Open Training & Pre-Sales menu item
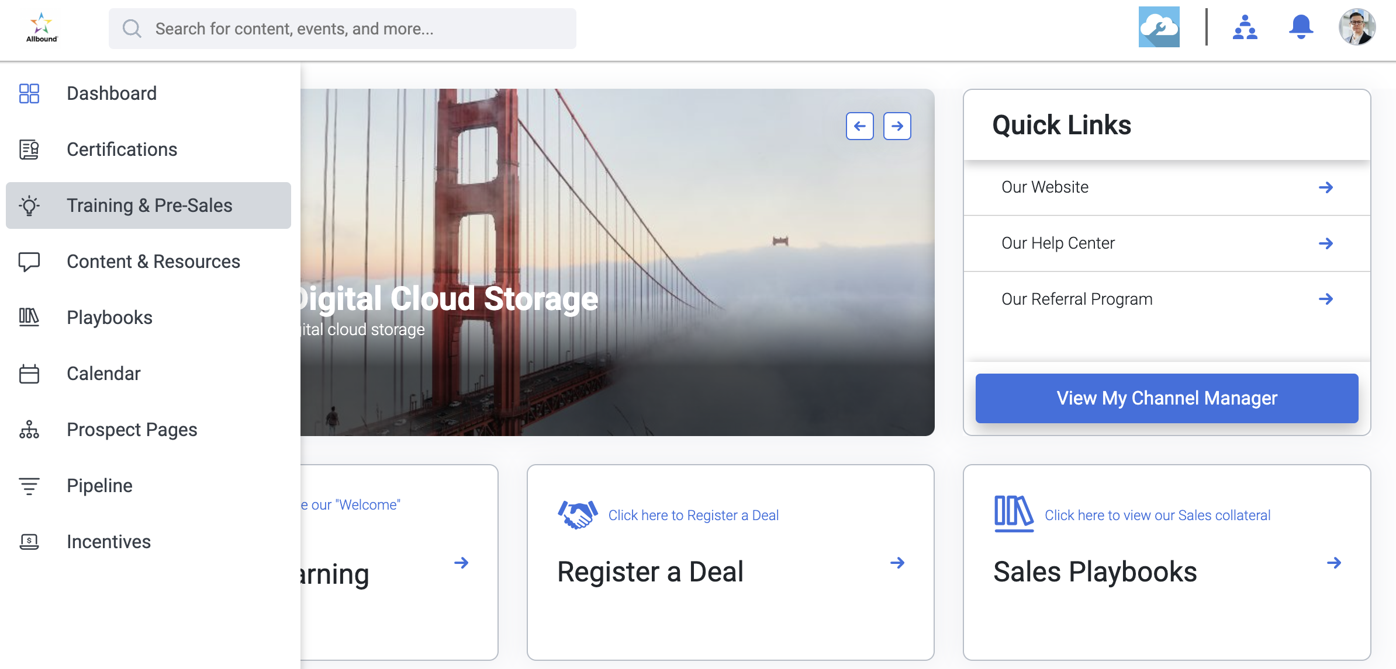Screen dimensions: 1396x669 [x=148, y=205]
